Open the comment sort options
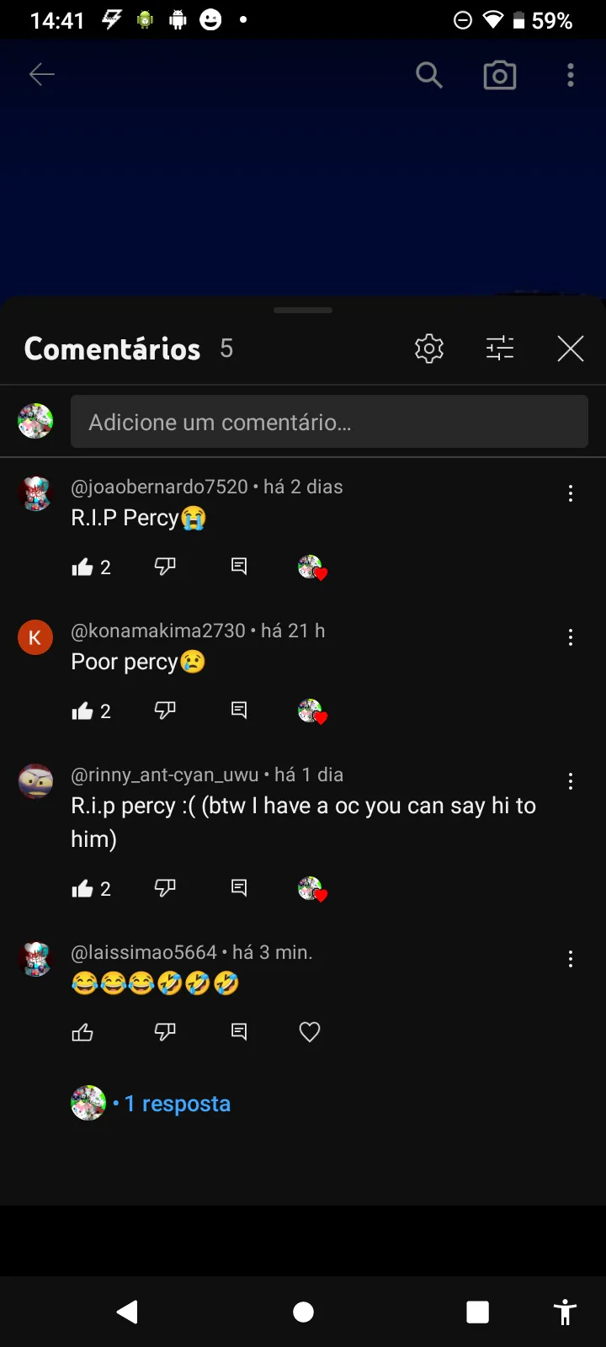The height and width of the screenshot is (1347, 606). tap(500, 349)
